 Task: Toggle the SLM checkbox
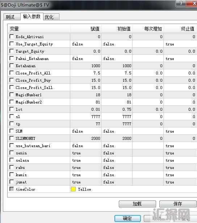coord(12,131)
